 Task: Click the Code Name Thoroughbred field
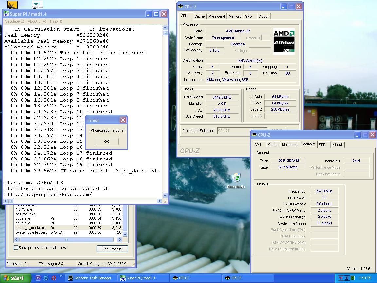click(x=223, y=38)
